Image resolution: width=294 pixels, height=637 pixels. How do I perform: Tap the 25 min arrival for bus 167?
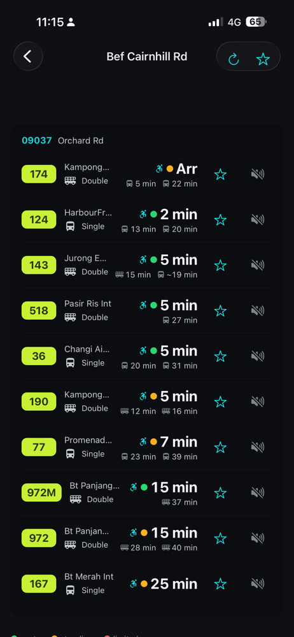pyautogui.click(x=174, y=583)
